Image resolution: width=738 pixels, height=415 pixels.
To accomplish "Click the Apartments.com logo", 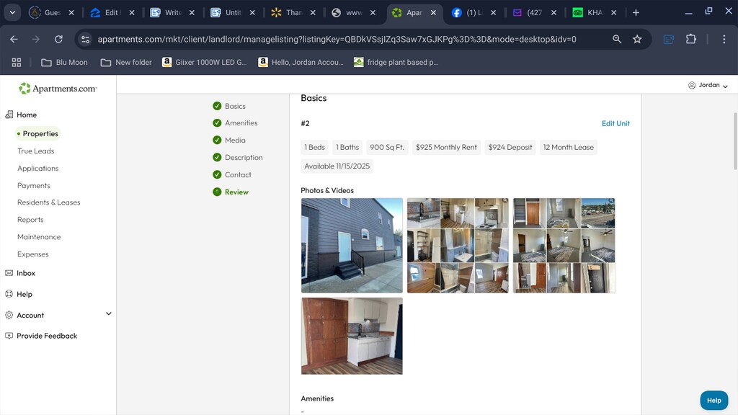I will [x=58, y=89].
